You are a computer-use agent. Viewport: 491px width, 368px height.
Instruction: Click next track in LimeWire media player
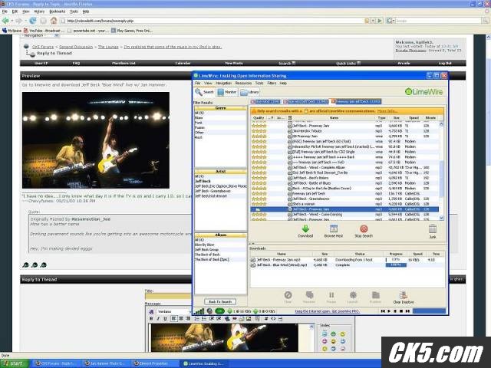[x=407, y=311]
